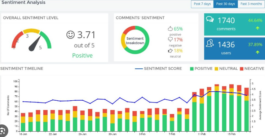The image size is (265, 137).
Task: Click the 22-Jan bar in the timeline
Action: pyautogui.click(x=53, y=121)
